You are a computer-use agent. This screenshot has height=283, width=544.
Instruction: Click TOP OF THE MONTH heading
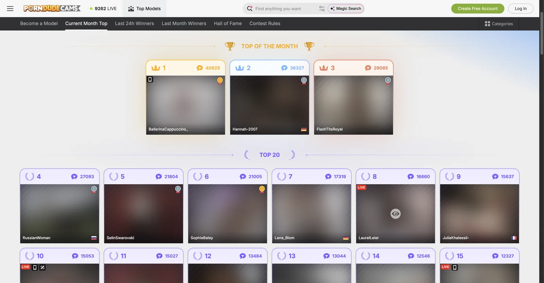point(270,46)
